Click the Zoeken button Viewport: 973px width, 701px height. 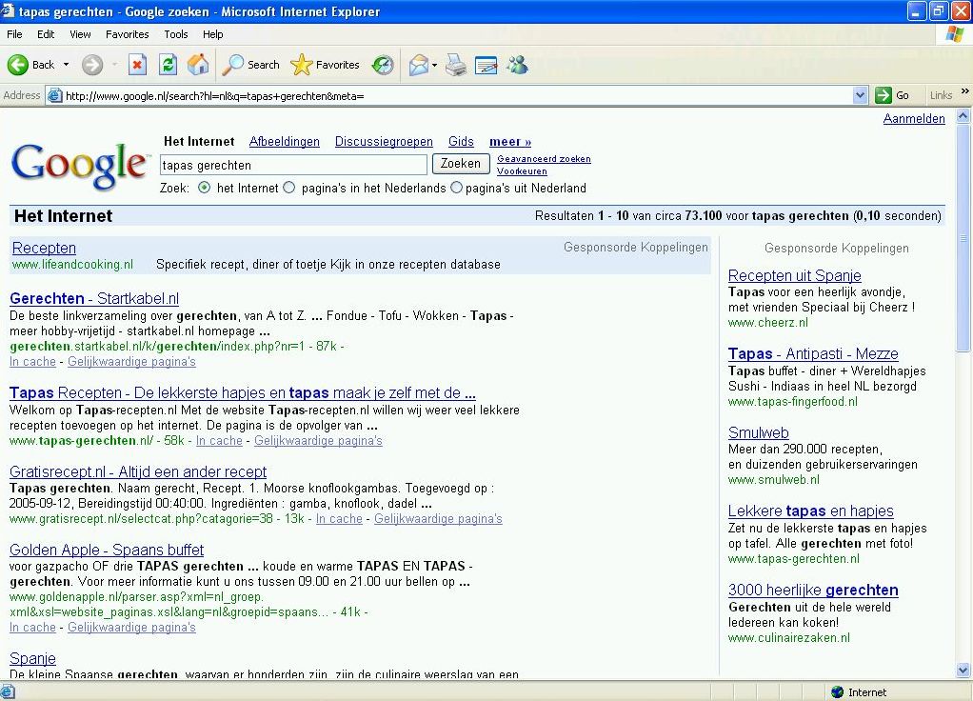tap(461, 164)
